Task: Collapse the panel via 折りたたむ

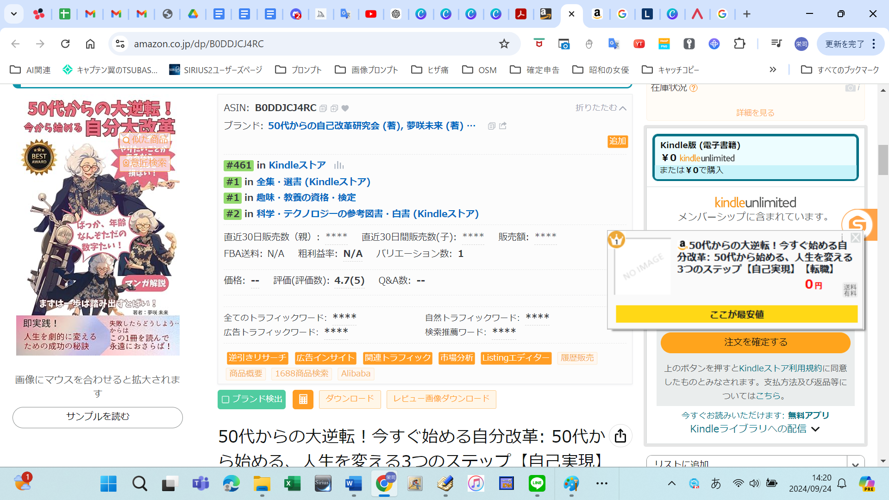Action: (x=601, y=108)
